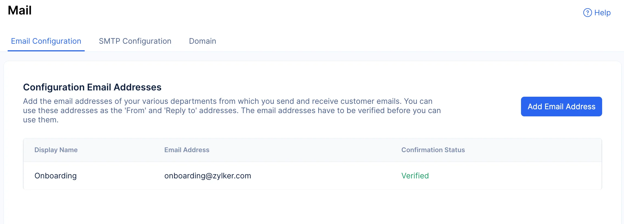This screenshot has height=224, width=624.
Task: Open the SMTP Configuration tab
Action: point(135,41)
